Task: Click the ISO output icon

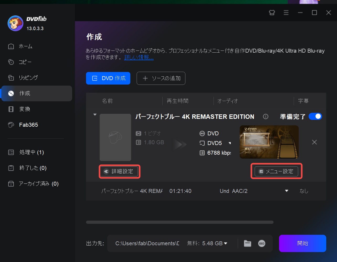Action: click(x=261, y=243)
